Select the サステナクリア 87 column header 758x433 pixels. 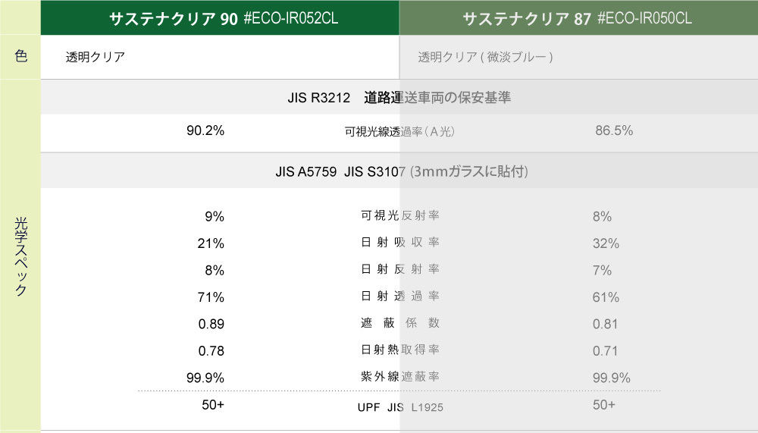(x=577, y=19)
